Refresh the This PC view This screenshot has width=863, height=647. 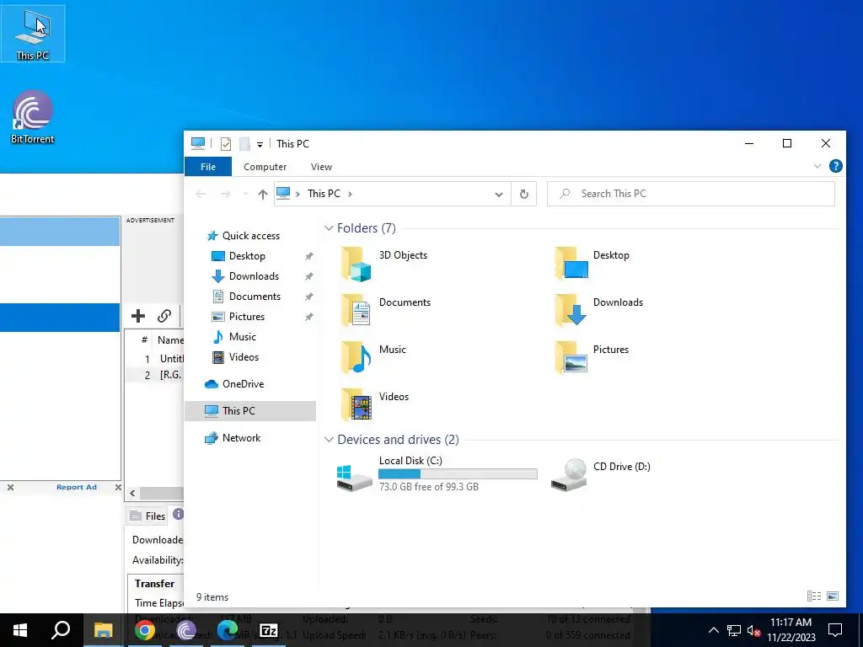click(x=524, y=194)
